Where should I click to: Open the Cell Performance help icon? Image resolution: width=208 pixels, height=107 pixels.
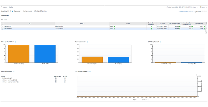pos(14,72)
